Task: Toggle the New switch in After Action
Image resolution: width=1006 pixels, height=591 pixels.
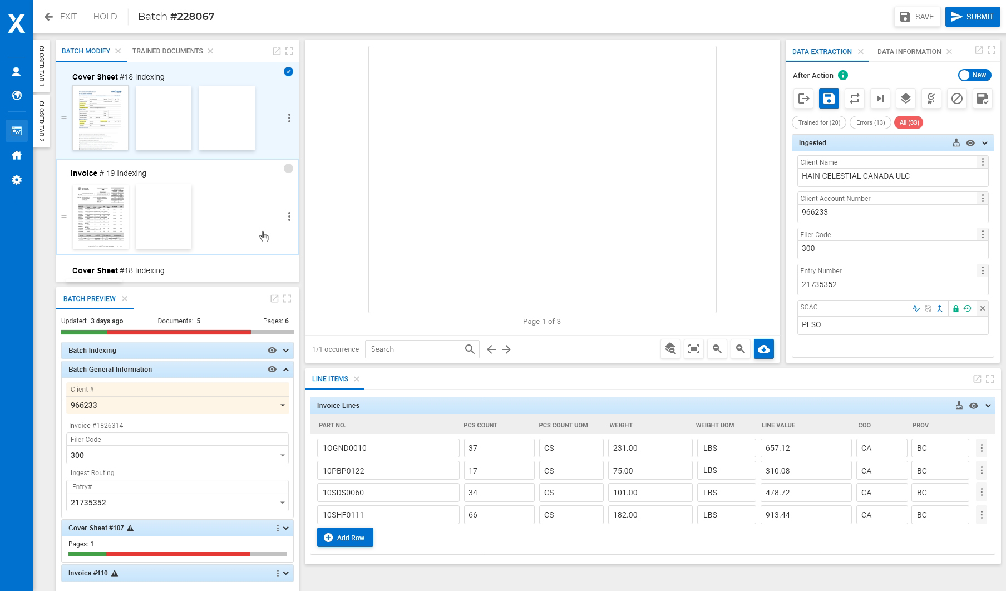Action: [x=974, y=75]
